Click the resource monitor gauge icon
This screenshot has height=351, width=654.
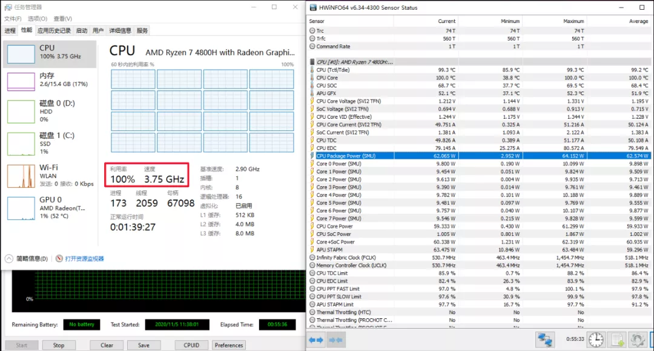59,258
